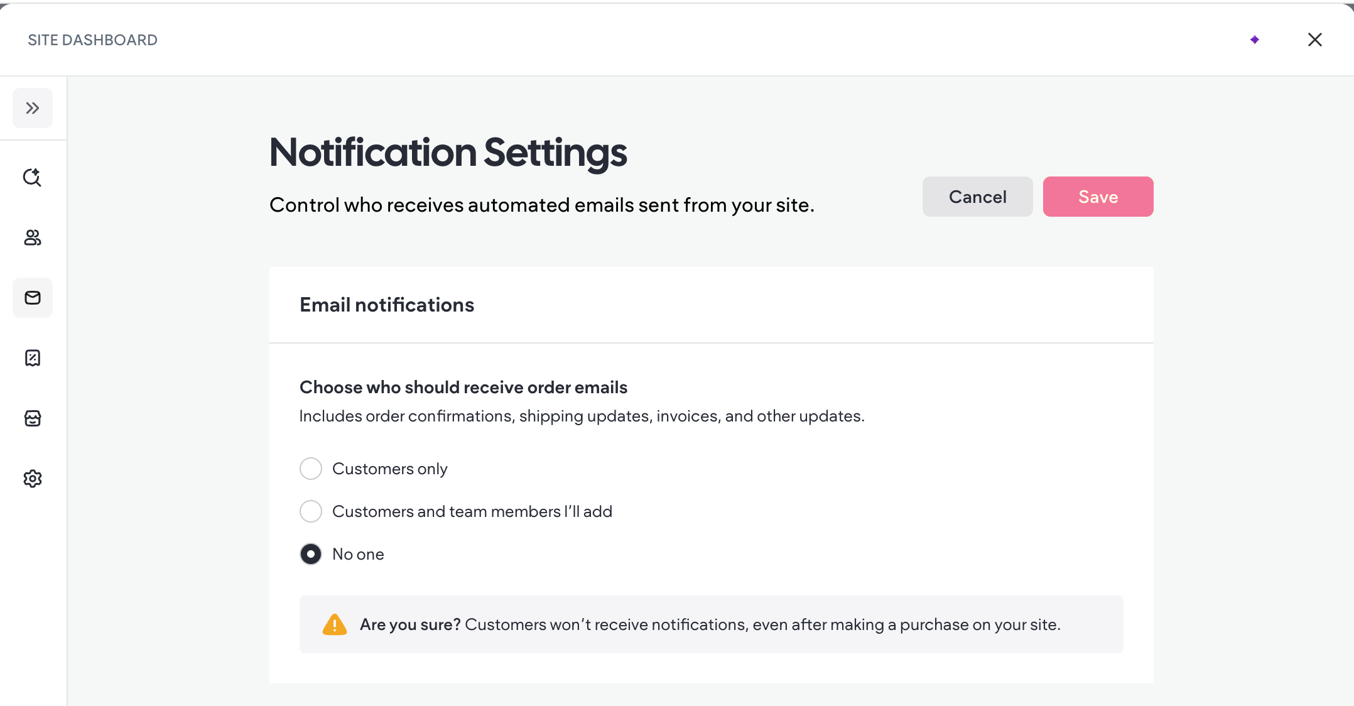
Task: Expand the sidebar with the double chevron
Action: pyautogui.click(x=33, y=108)
